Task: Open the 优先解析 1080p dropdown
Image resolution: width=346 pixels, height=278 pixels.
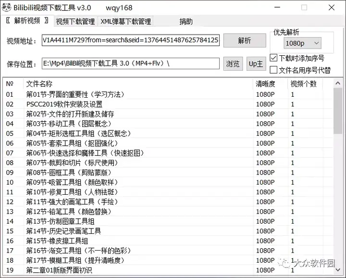Action: 302,43
